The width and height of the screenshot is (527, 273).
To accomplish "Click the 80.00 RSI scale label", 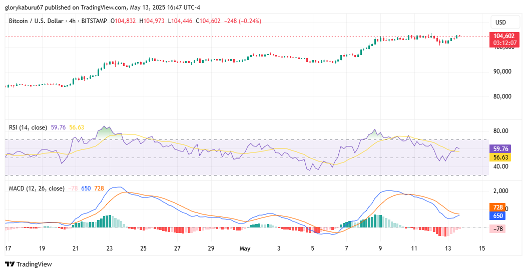I will tap(500, 131).
